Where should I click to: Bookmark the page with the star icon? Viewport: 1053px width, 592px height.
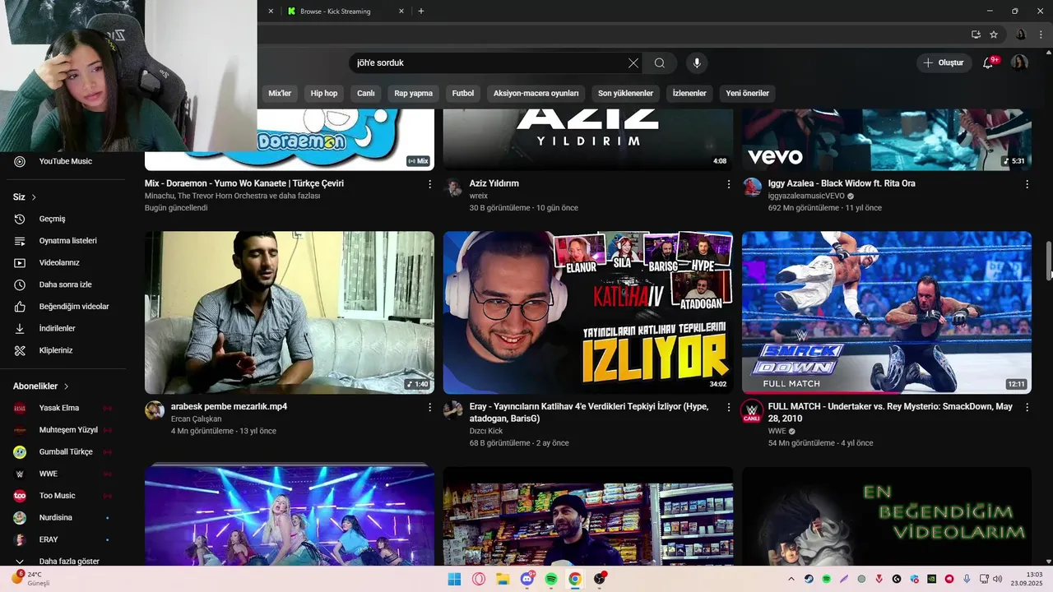coord(994,35)
